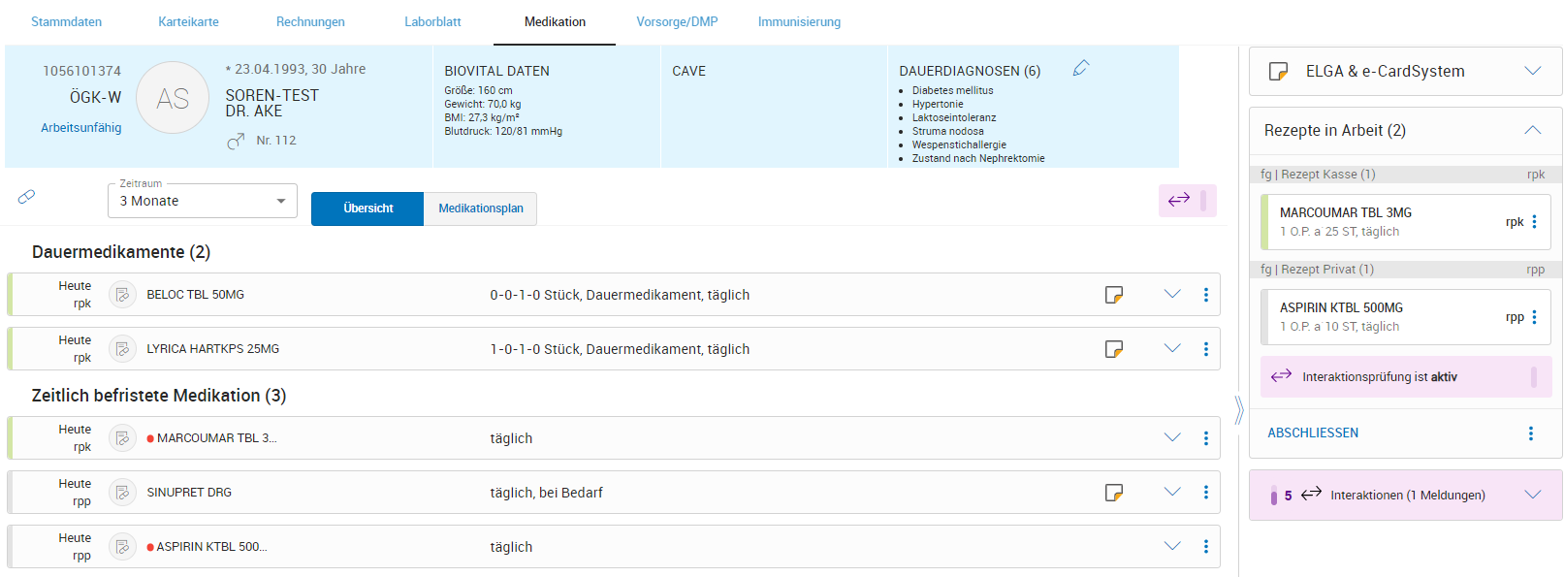Open the Vorsorge/DMP tab
Screen dimensions: 1564x577
(677, 21)
